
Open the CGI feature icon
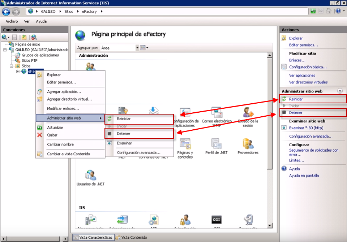click(x=216, y=220)
